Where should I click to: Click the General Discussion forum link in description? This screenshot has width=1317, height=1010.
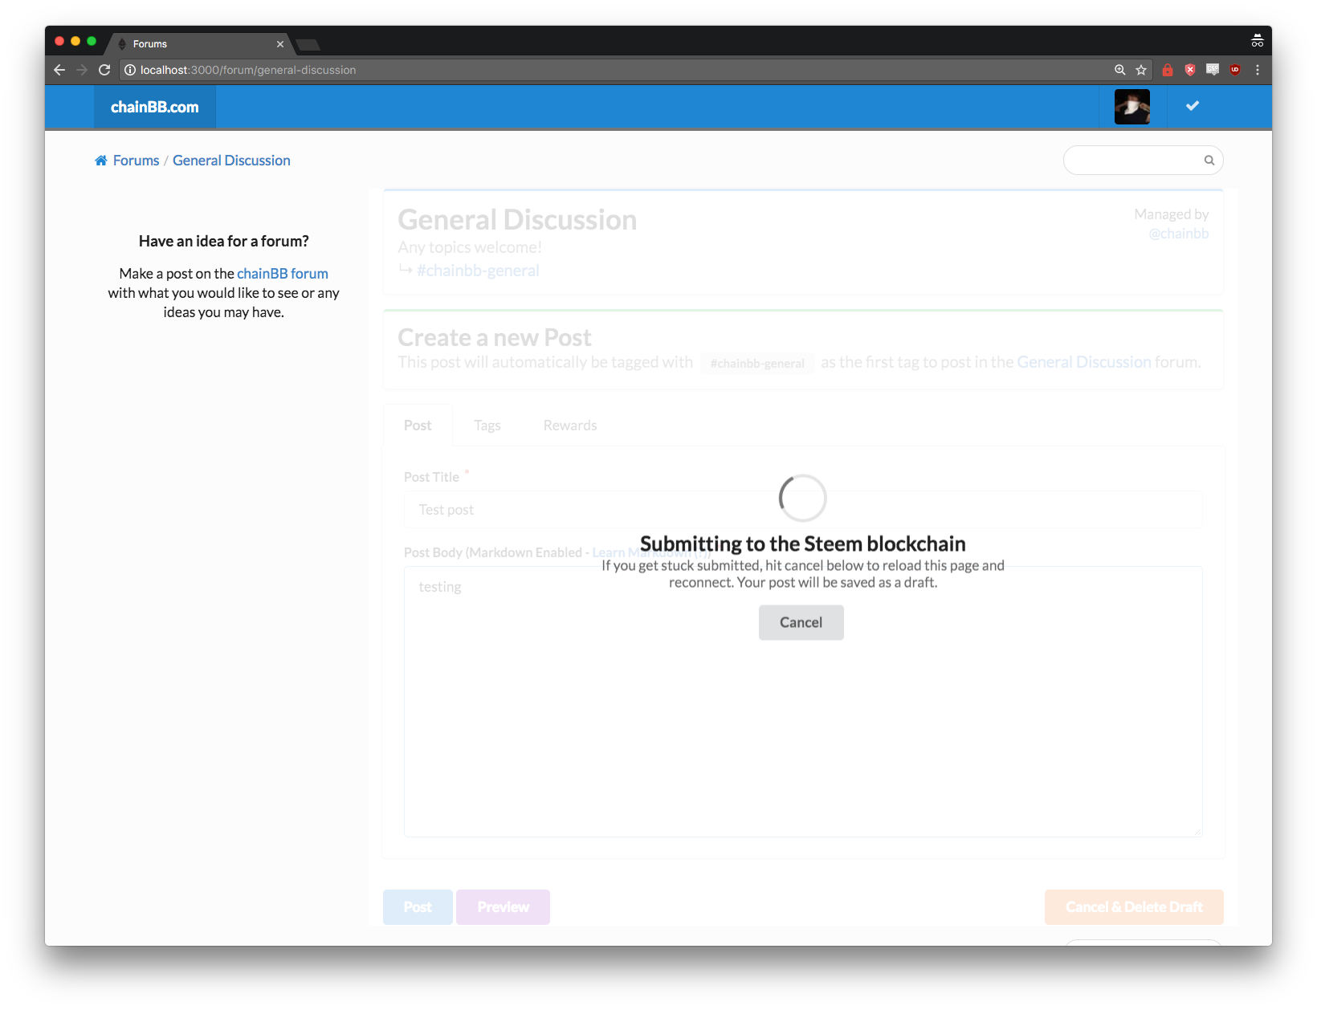1084,362
